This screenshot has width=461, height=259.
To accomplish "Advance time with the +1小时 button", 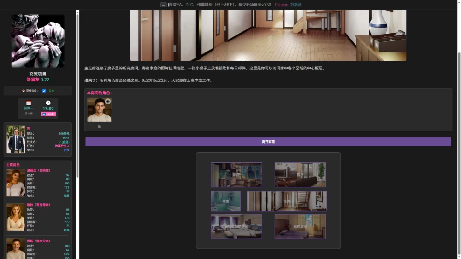I will 48,114.
